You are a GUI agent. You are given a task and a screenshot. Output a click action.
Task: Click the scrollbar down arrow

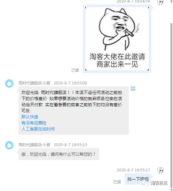pos(171,189)
